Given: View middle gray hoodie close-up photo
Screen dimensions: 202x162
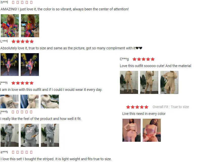Looking at the screenshot, I should click(x=30, y=135).
